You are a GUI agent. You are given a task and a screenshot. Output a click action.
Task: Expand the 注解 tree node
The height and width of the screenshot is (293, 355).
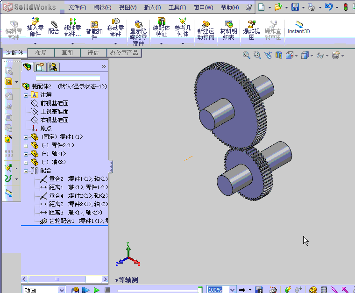[x=26, y=95]
